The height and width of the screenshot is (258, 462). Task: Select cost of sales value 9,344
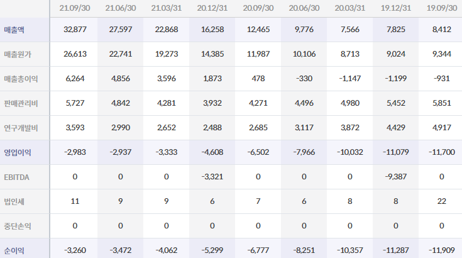(x=442, y=54)
